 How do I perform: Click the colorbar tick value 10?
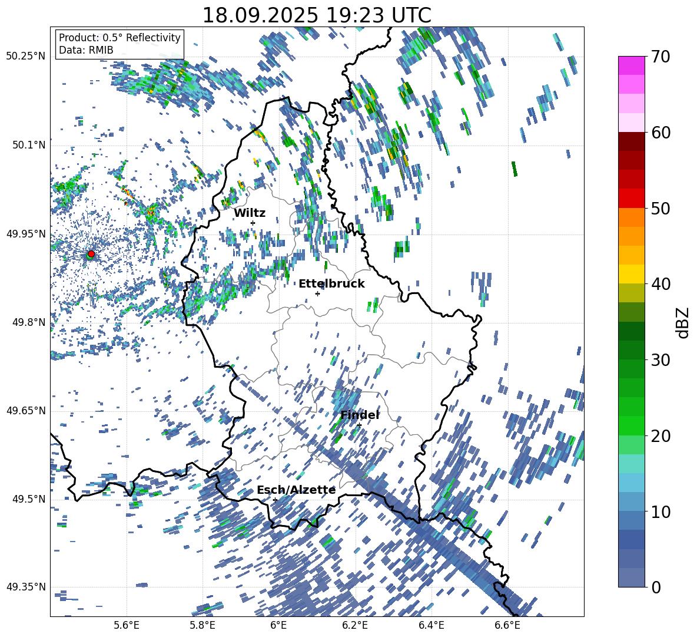[661, 511]
